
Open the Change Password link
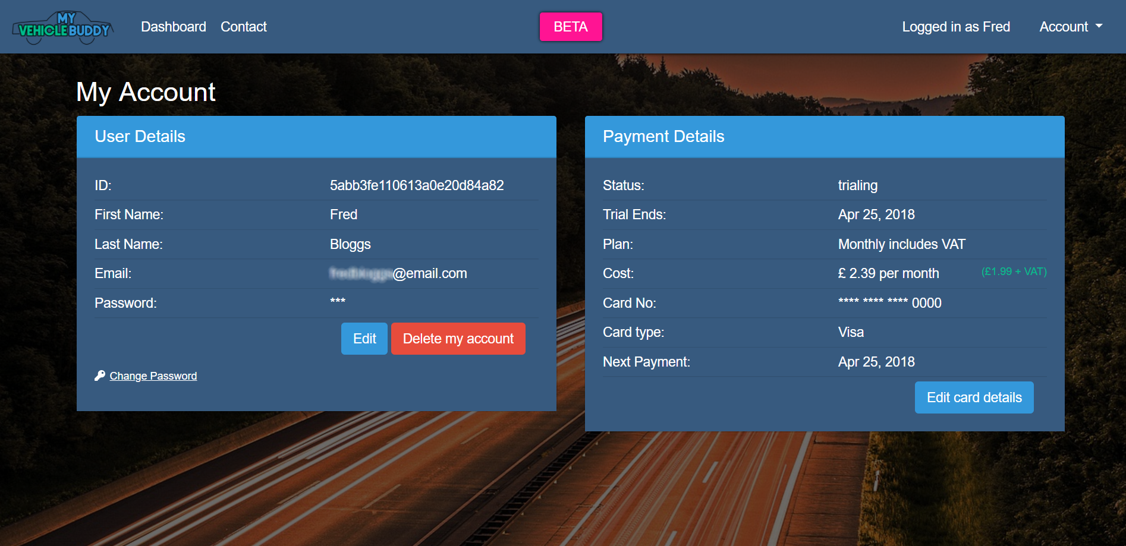(153, 376)
